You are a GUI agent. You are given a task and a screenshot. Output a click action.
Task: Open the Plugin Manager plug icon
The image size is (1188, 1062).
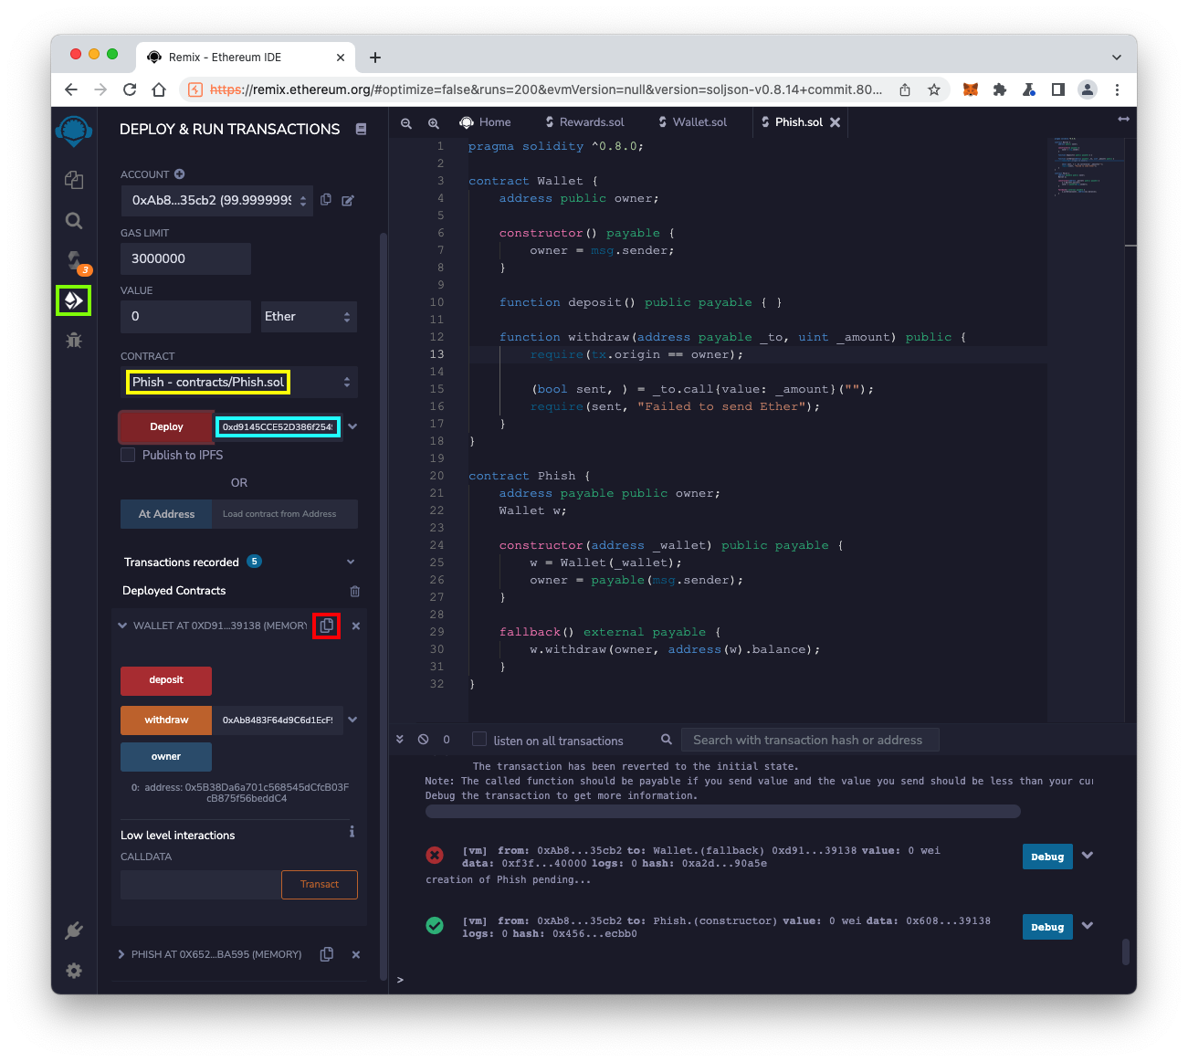tap(74, 931)
